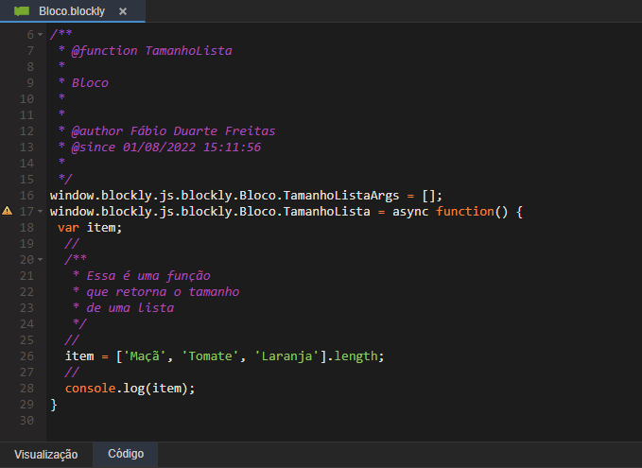The height and width of the screenshot is (468, 642).
Task: Click '@since 01/08/2022 15:11:56' text
Action: tap(166, 147)
